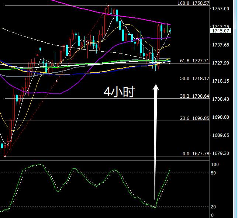Select the 100.0 Fibonacci label 1758.57

pyautogui.click(x=193, y=3)
